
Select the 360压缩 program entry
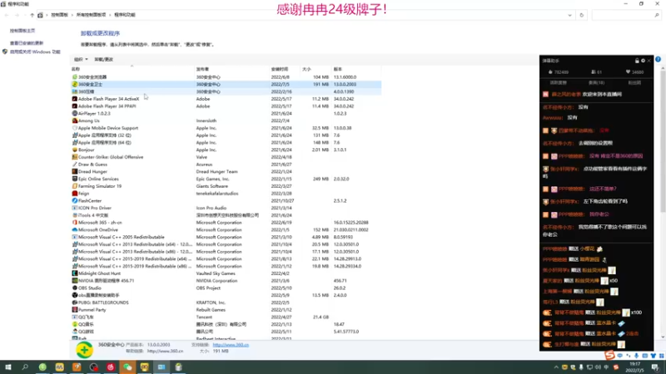(226, 91)
